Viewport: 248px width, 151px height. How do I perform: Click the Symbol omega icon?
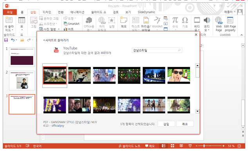(x=185, y=20)
